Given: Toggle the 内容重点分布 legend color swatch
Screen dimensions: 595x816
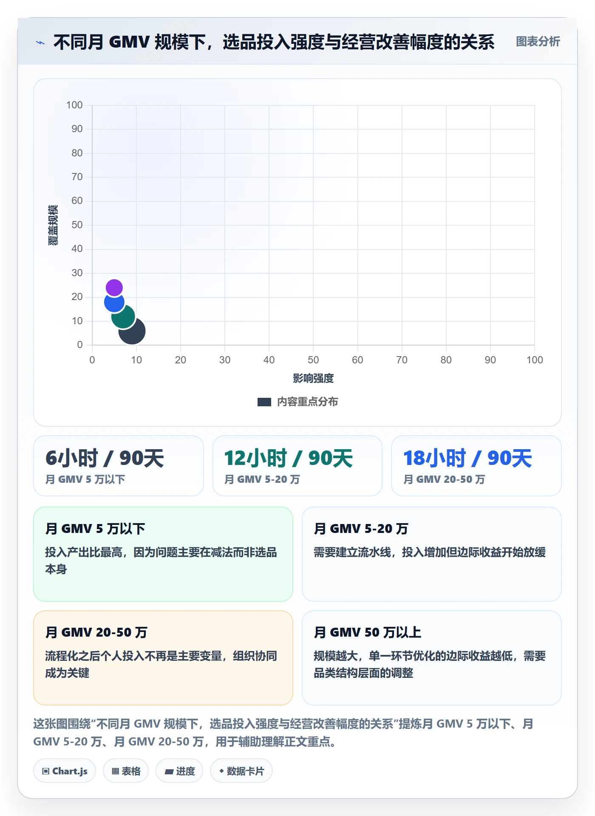Looking at the screenshot, I should [x=264, y=402].
